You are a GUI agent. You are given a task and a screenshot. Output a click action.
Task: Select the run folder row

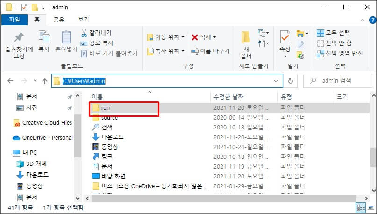click(x=230, y=108)
